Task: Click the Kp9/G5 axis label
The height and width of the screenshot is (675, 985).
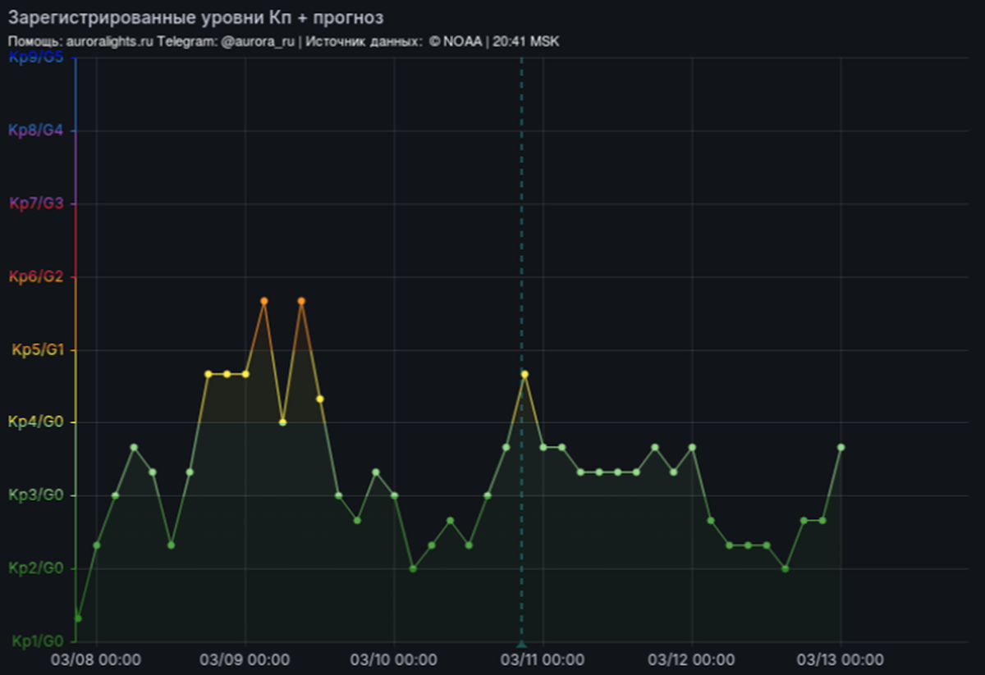Action: [36, 57]
